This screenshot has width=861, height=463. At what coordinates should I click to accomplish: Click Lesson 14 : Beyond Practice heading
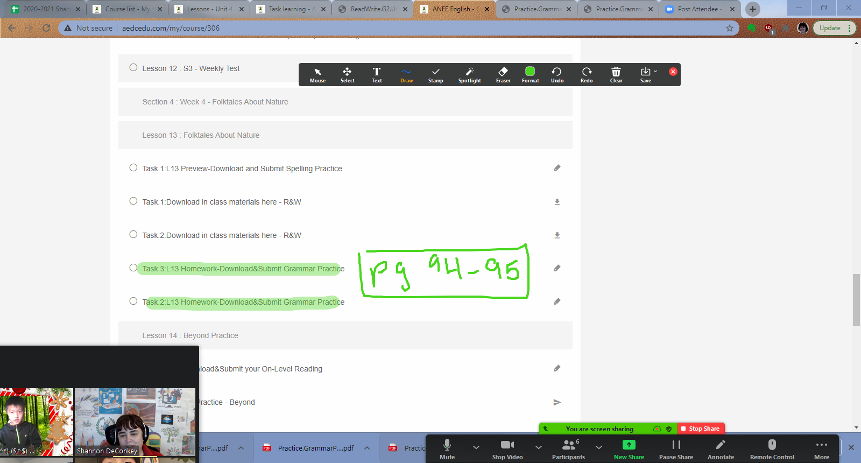(x=190, y=335)
